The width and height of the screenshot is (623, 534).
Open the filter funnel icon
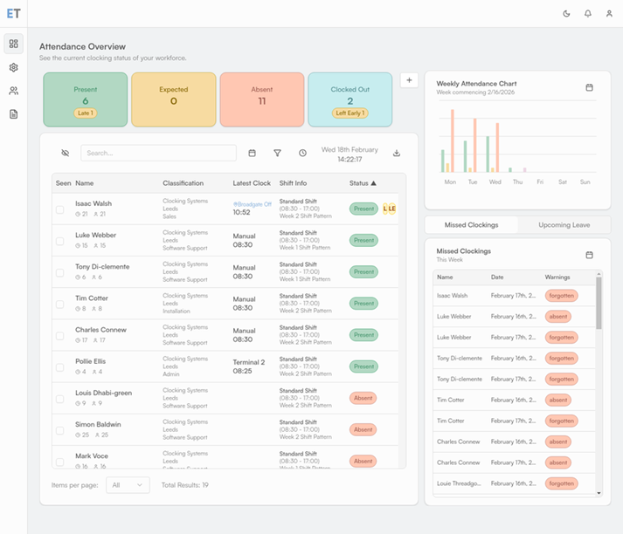pos(277,154)
